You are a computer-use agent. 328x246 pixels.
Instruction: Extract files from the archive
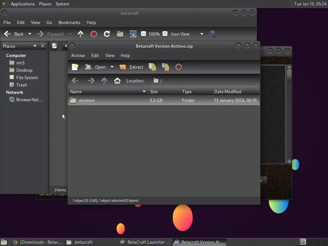131,67
